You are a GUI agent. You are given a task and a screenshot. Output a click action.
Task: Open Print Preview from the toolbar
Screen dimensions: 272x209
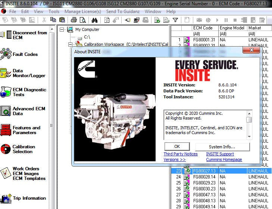click(x=82, y=20)
